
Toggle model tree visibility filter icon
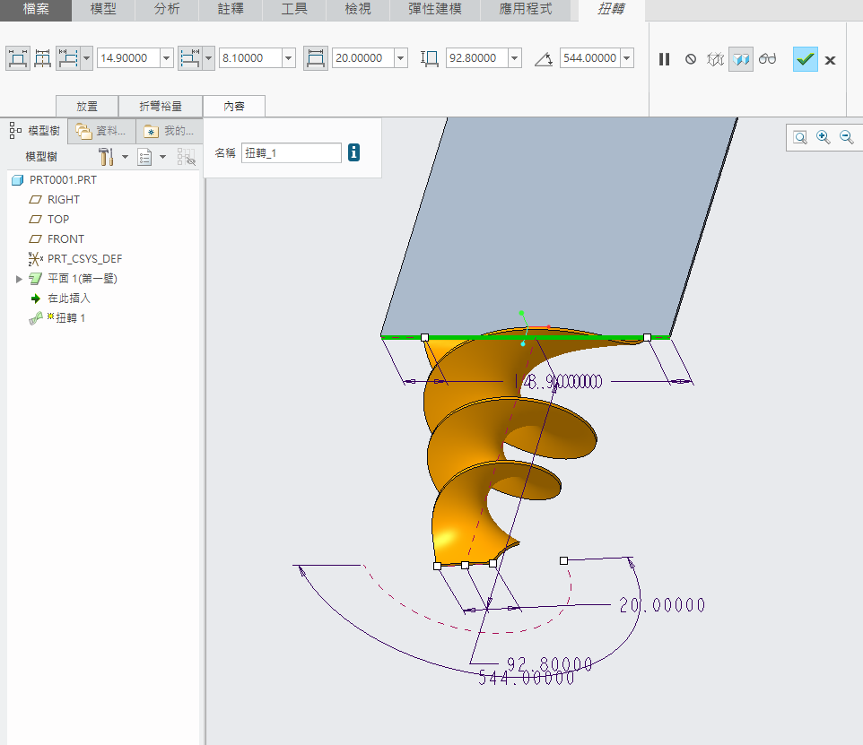(x=186, y=157)
